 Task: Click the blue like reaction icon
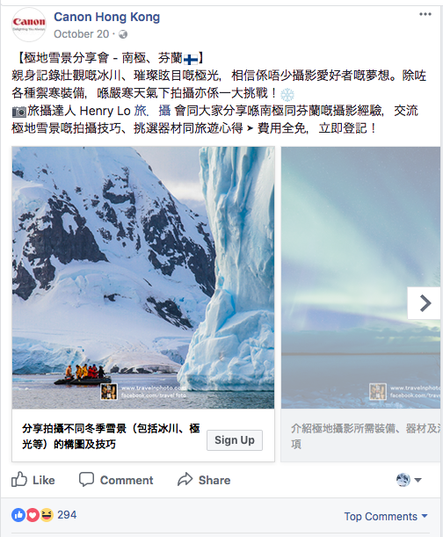[x=18, y=515]
